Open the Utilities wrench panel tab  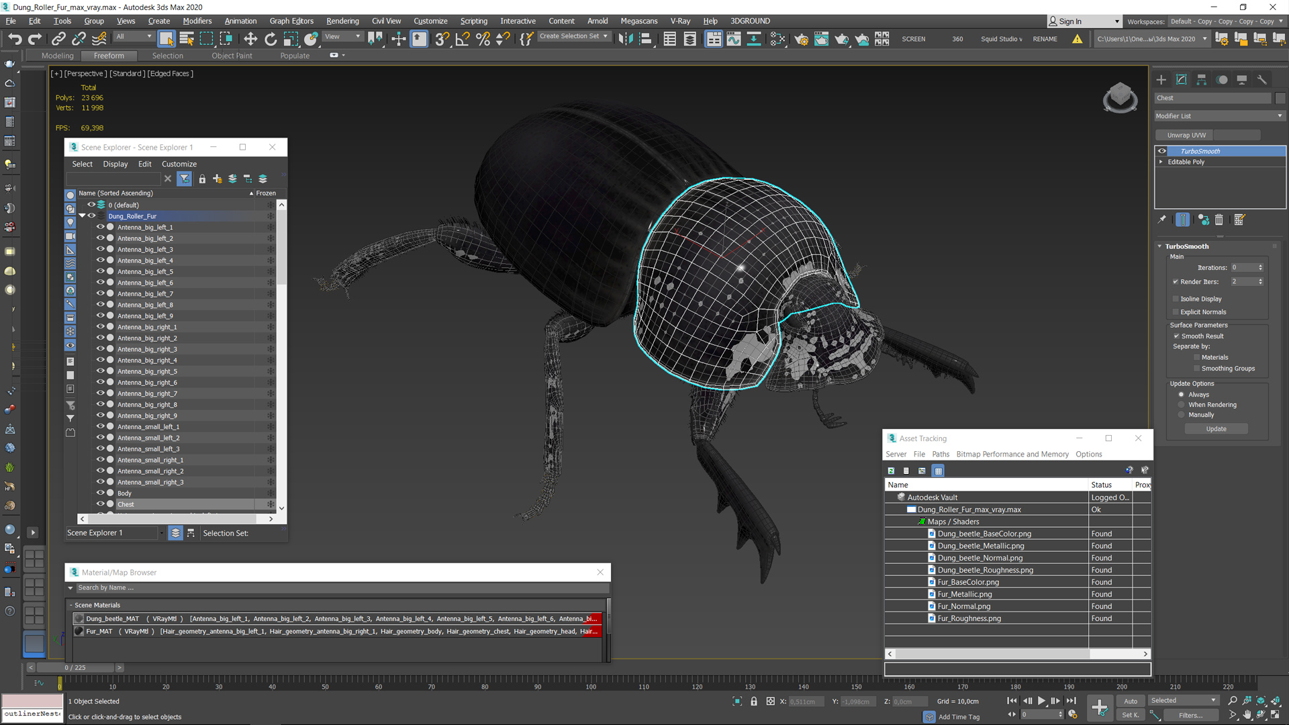tap(1262, 80)
